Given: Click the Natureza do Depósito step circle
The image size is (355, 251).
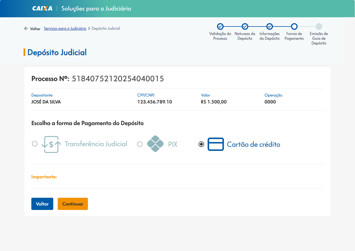Looking at the screenshot, I should (245, 26).
